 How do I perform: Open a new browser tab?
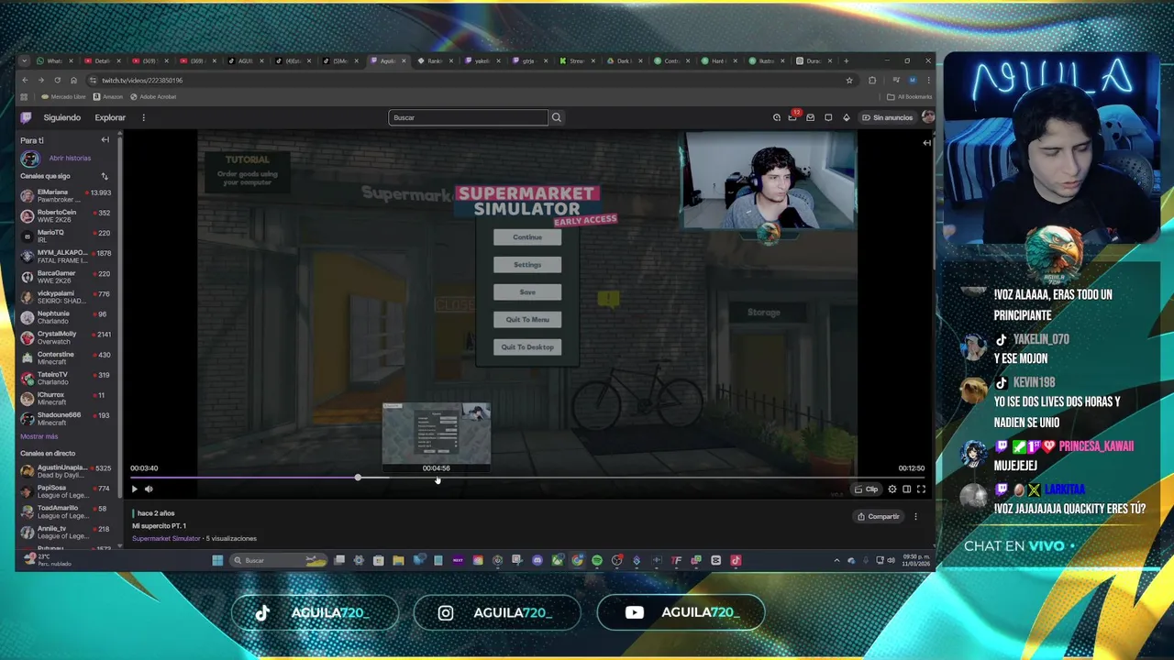coord(847,60)
